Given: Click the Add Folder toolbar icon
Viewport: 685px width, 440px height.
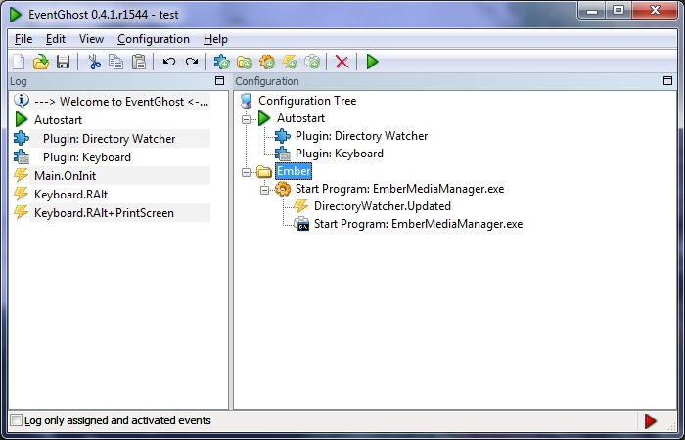Looking at the screenshot, I should [x=245, y=62].
